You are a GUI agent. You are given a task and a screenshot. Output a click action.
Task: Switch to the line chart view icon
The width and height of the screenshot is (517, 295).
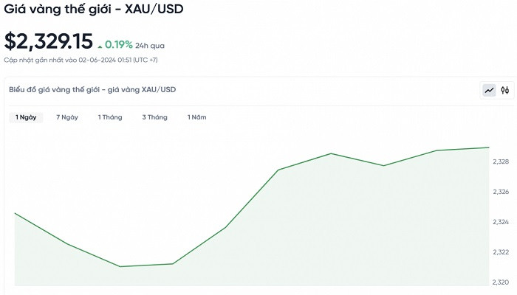tap(489, 90)
